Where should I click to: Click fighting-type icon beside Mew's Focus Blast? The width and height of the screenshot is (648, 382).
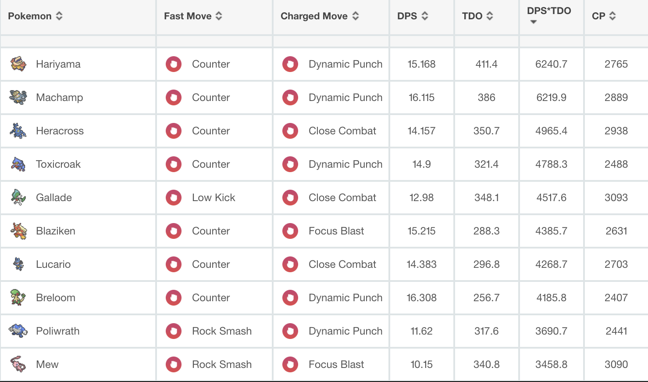point(290,364)
